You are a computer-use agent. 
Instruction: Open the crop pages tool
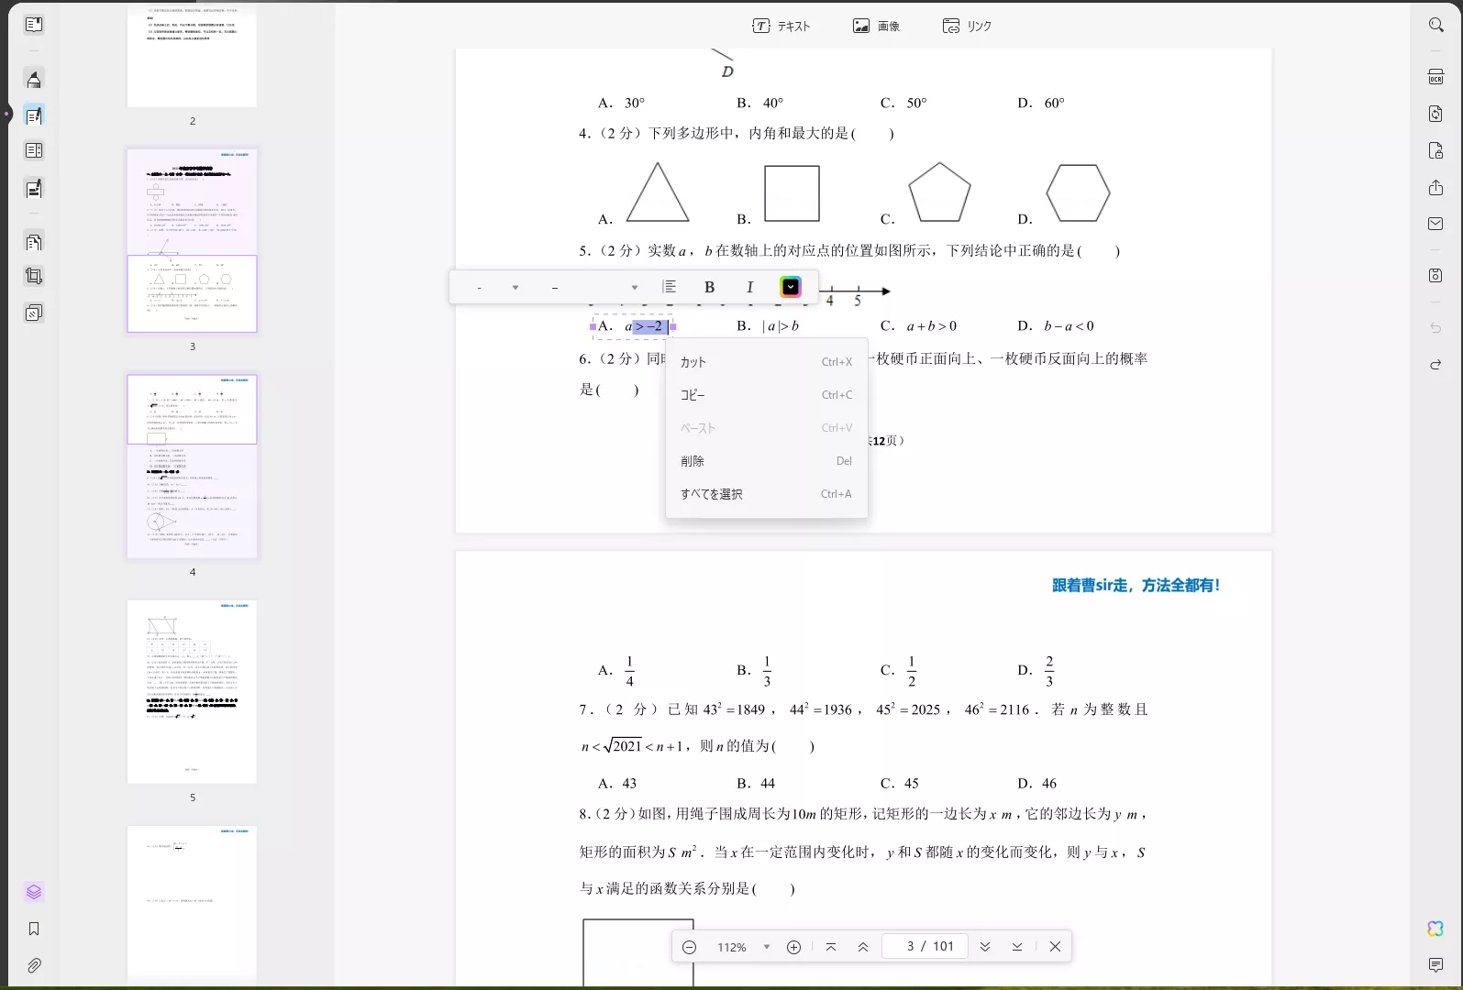[x=34, y=276]
